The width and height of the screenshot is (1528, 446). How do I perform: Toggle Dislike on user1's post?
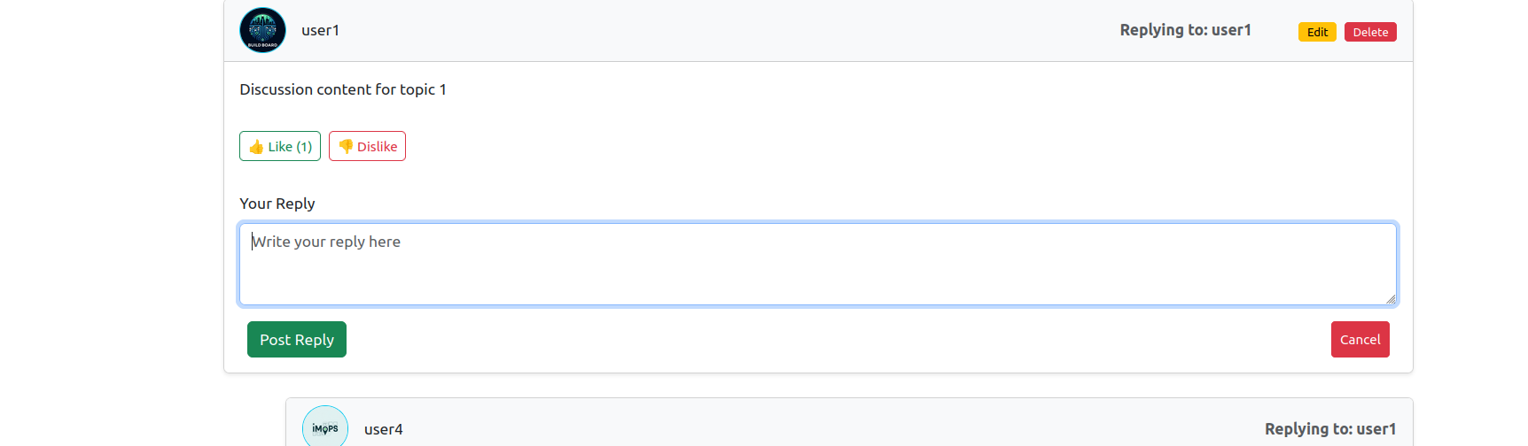point(367,147)
